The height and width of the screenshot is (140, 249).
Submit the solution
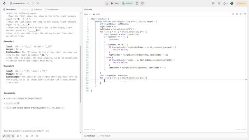[127, 3]
